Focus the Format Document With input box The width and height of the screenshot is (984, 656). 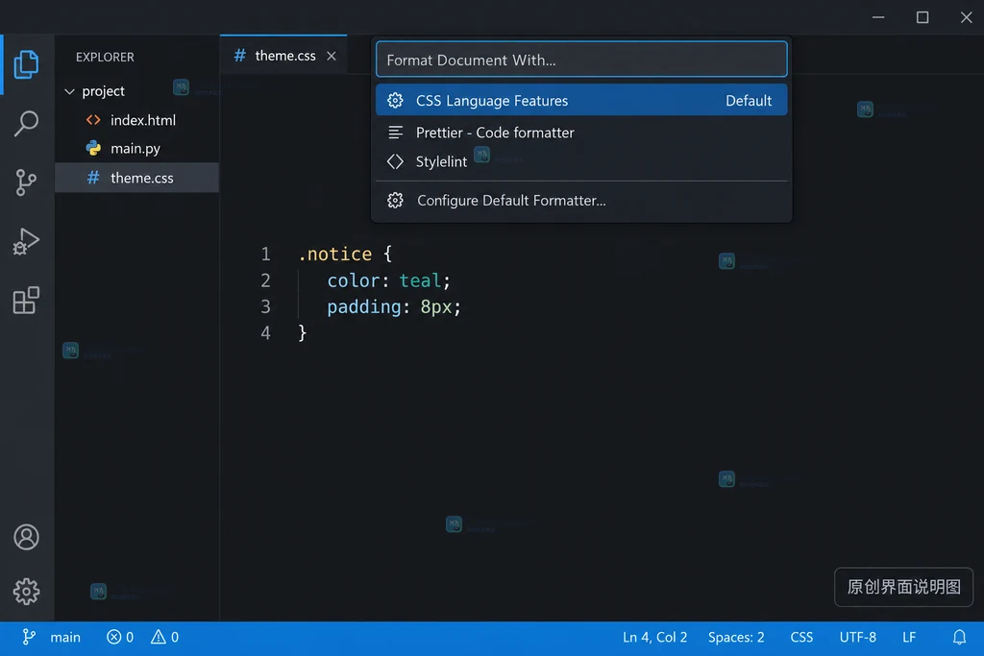click(x=581, y=60)
